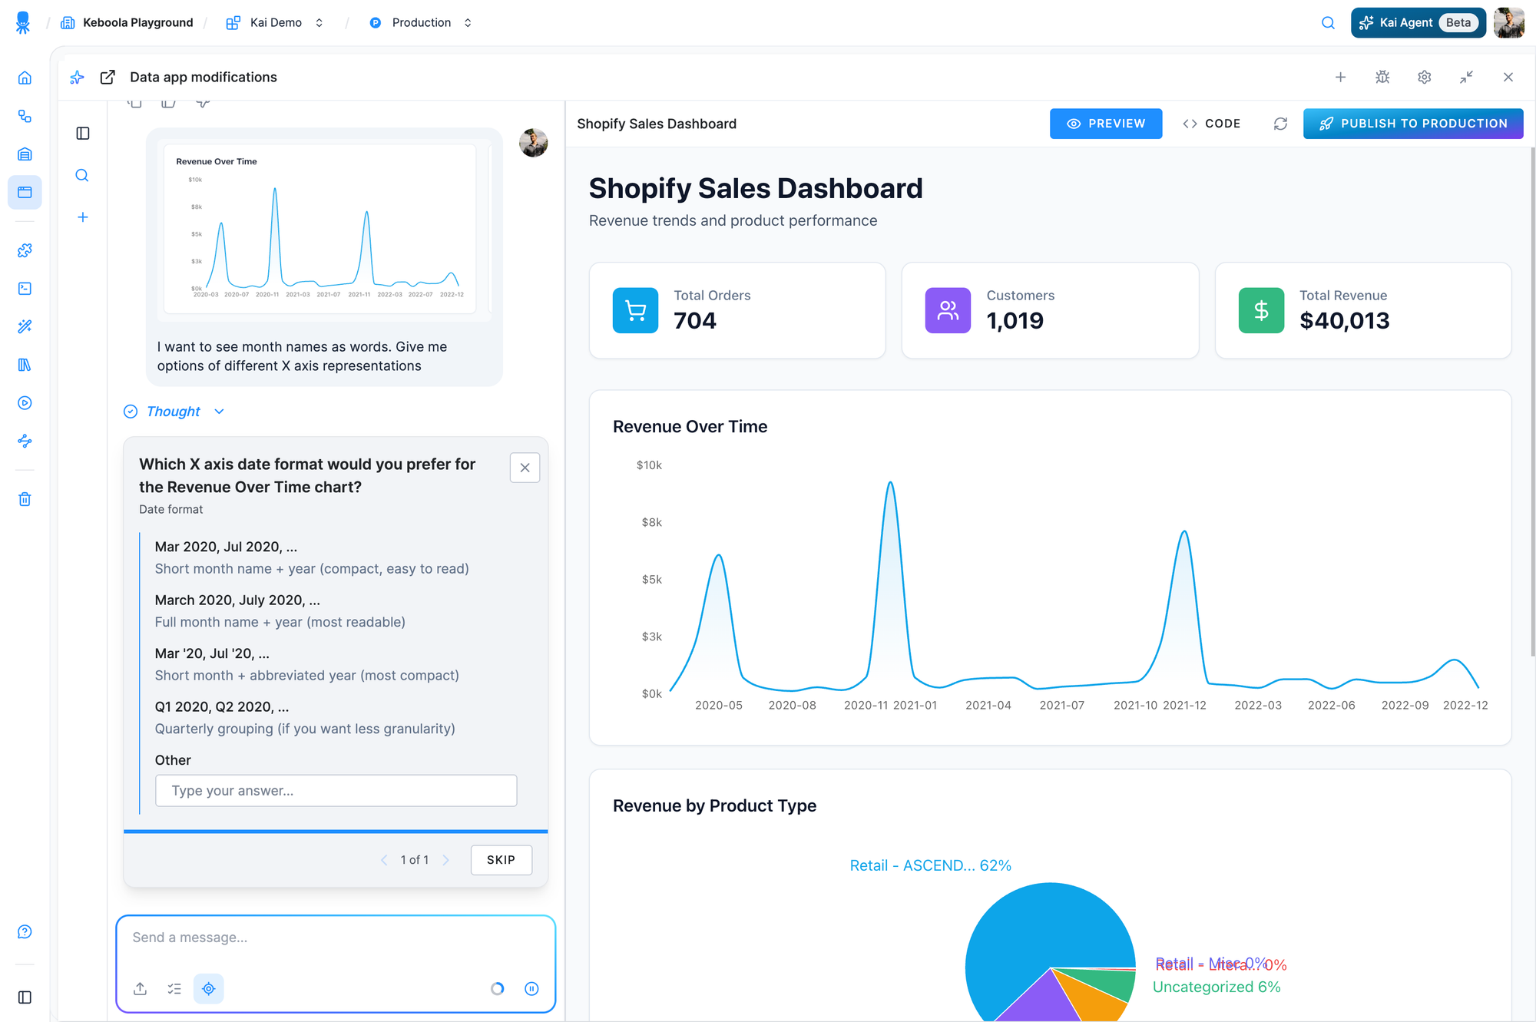The width and height of the screenshot is (1536, 1022).
Task: Open the Keboola octopus logo home
Action: tap(23, 22)
